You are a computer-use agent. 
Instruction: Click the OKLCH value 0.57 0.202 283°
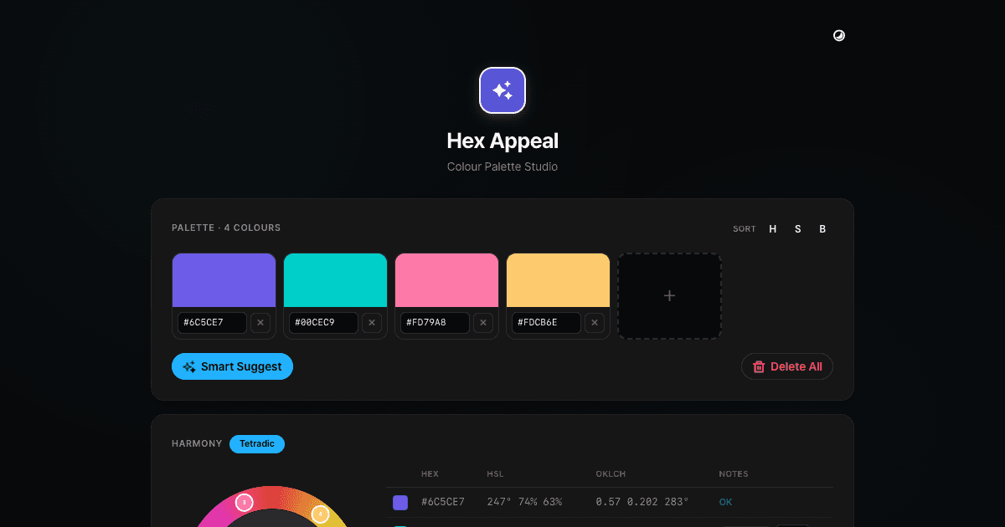pos(642,502)
